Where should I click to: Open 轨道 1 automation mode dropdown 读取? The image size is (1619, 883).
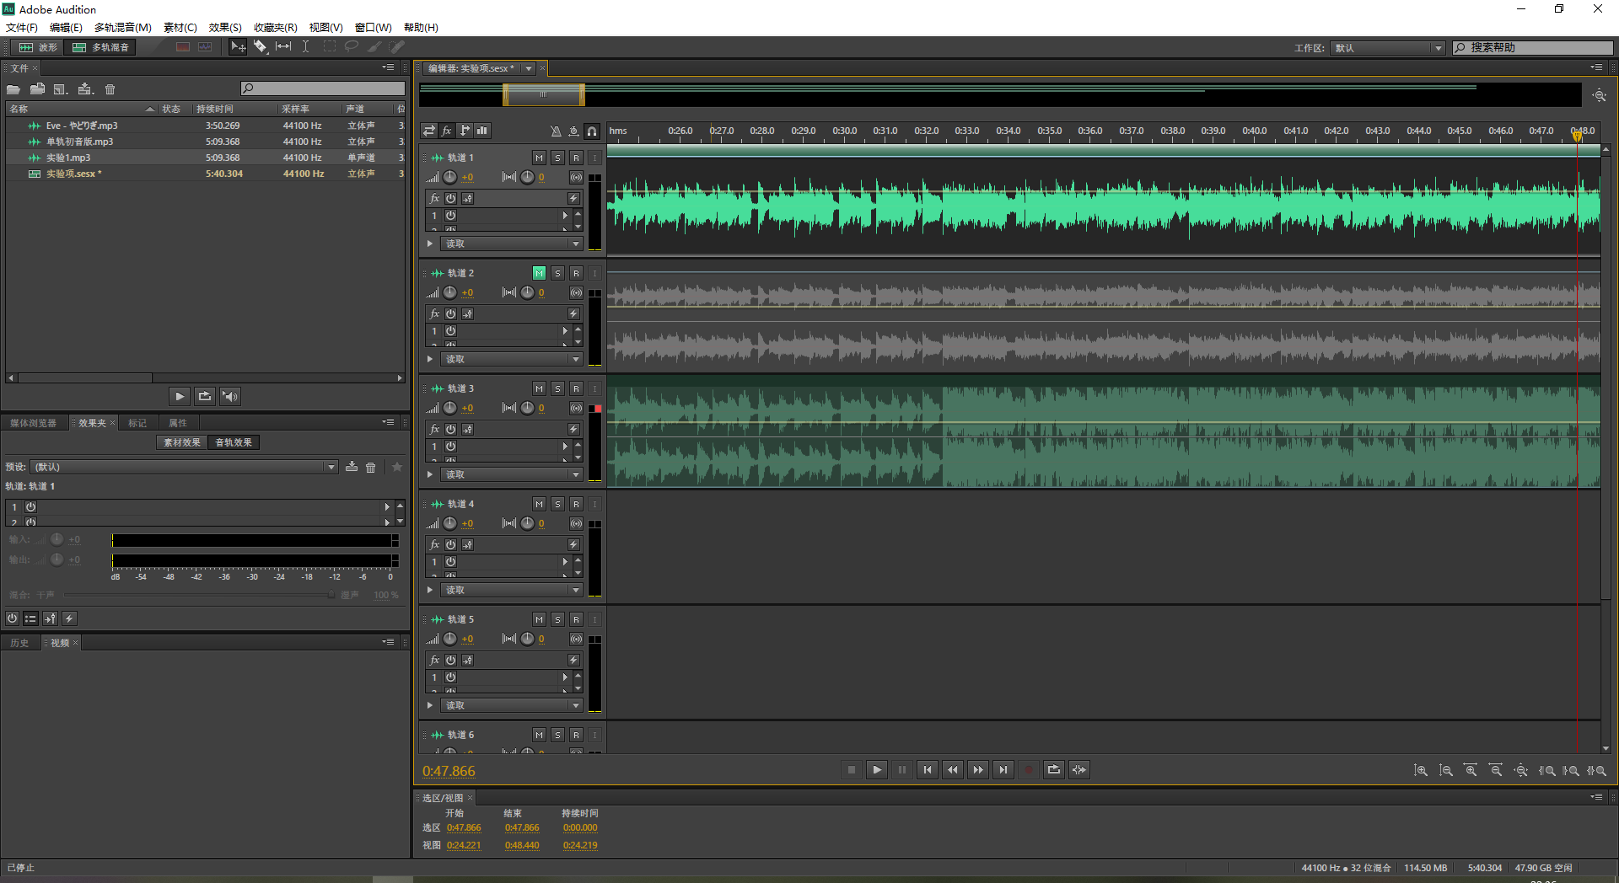coord(511,243)
